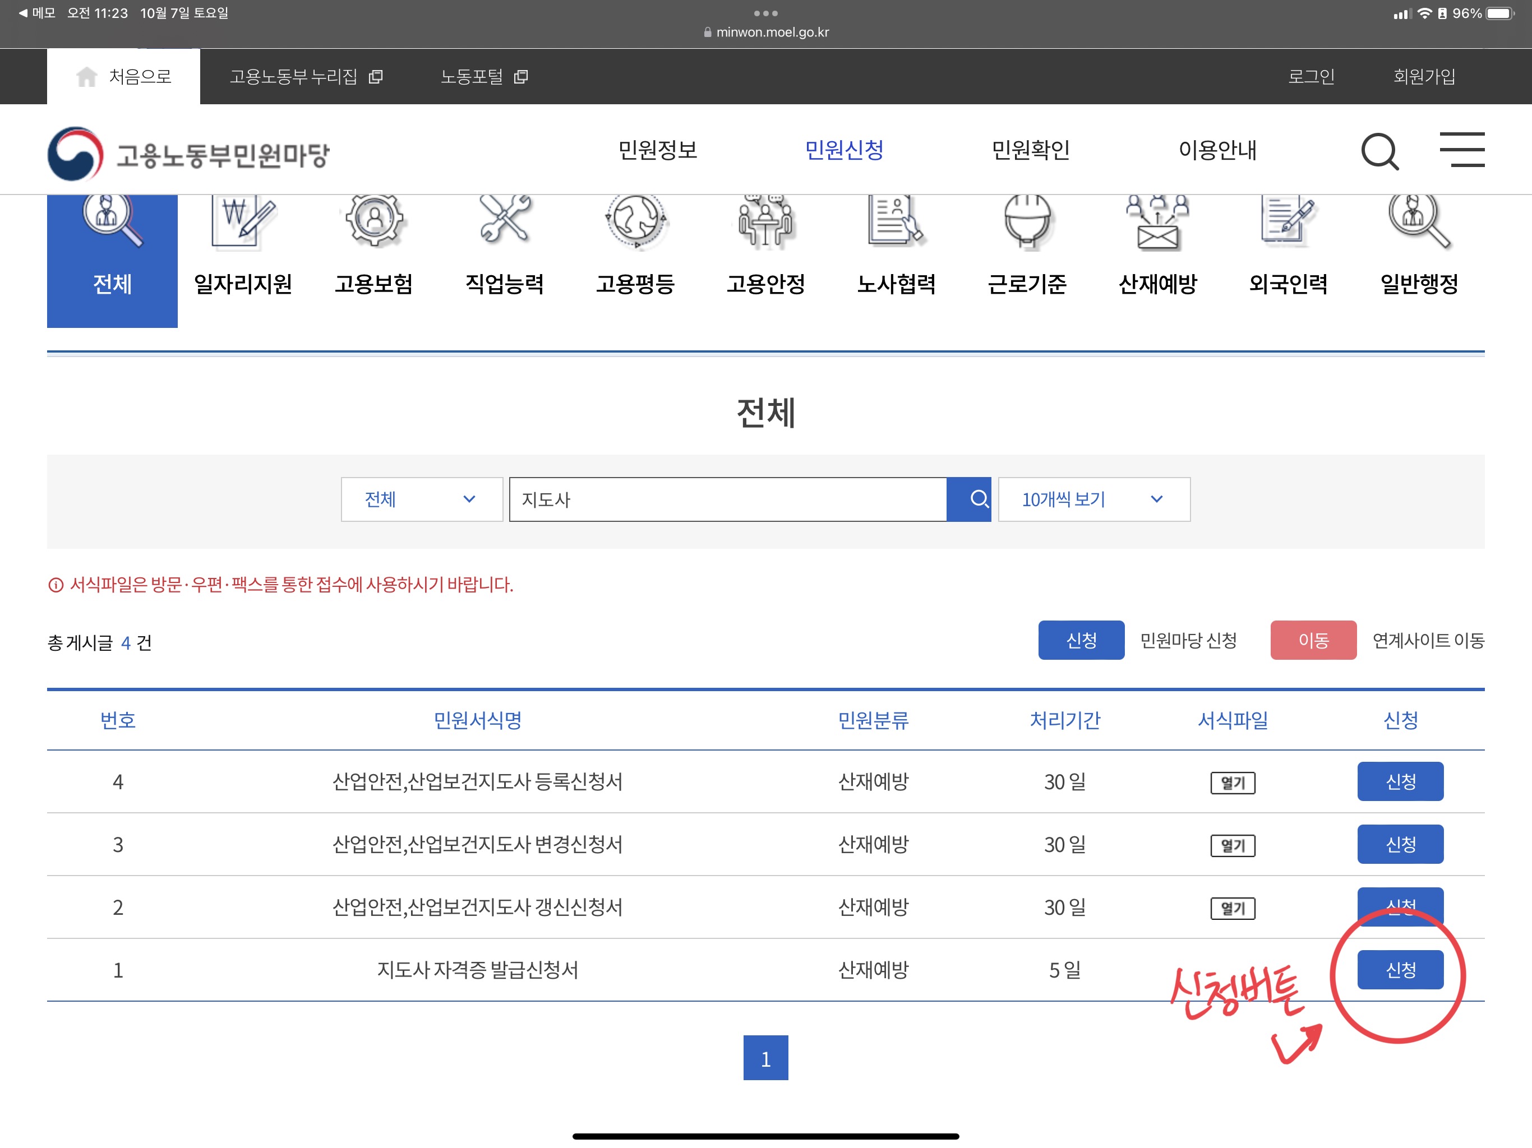Open the hamburger full menu icon

click(1461, 150)
